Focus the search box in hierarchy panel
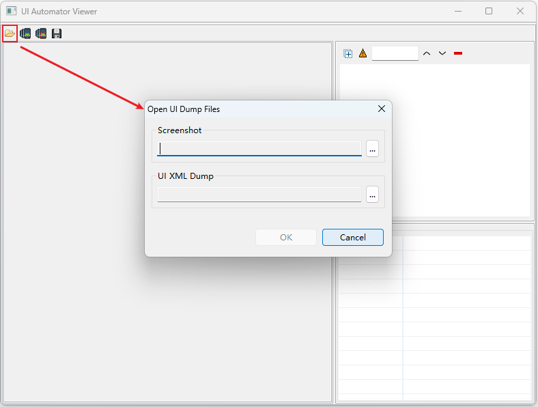Screen dimensions: 538x407 pyautogui.click(x=395, y=53)
